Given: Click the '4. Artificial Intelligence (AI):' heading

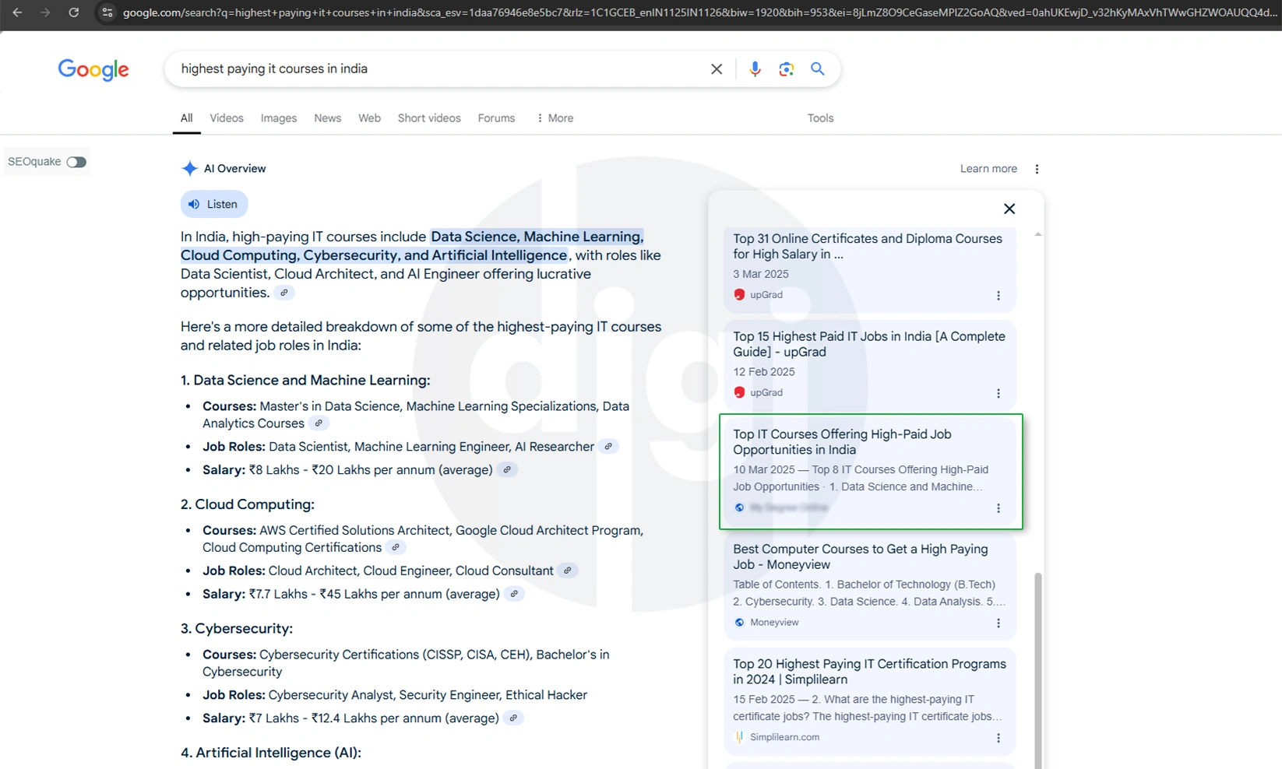Looking at the screenshot, I should pyautogui.click(x=271, y=753).
